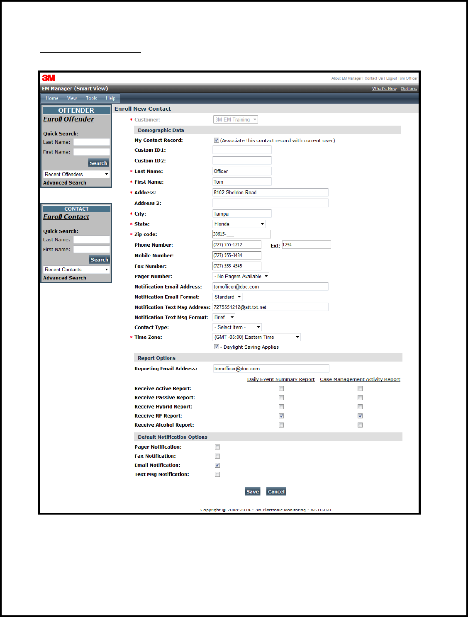This screenshot has height=617, width=468.
Task: Uncheck RF Report Daily Event Summary checkbox
Action: [281, 416]
